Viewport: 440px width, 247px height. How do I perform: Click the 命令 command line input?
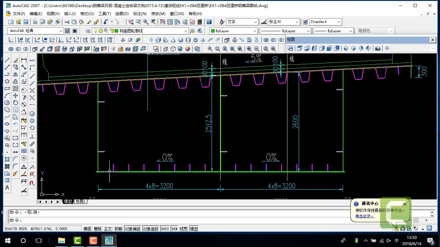pyautogui.click(x=129, y=220)
